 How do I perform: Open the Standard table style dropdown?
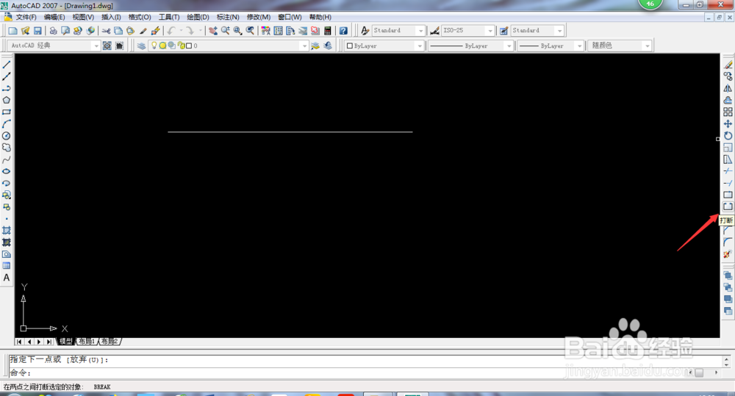559,30
